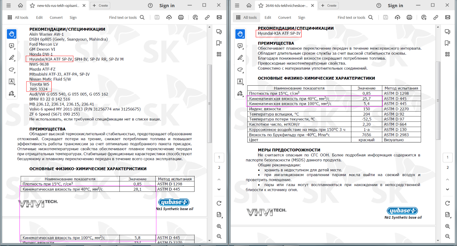Copy link icon in left window
The height and width of the screenshot is (246, 457).
pyautogui.click(x=207, y=17)
